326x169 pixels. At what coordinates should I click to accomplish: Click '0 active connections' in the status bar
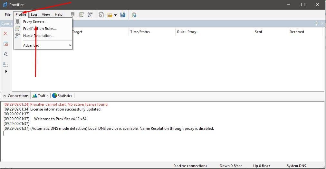pos(190,166)
